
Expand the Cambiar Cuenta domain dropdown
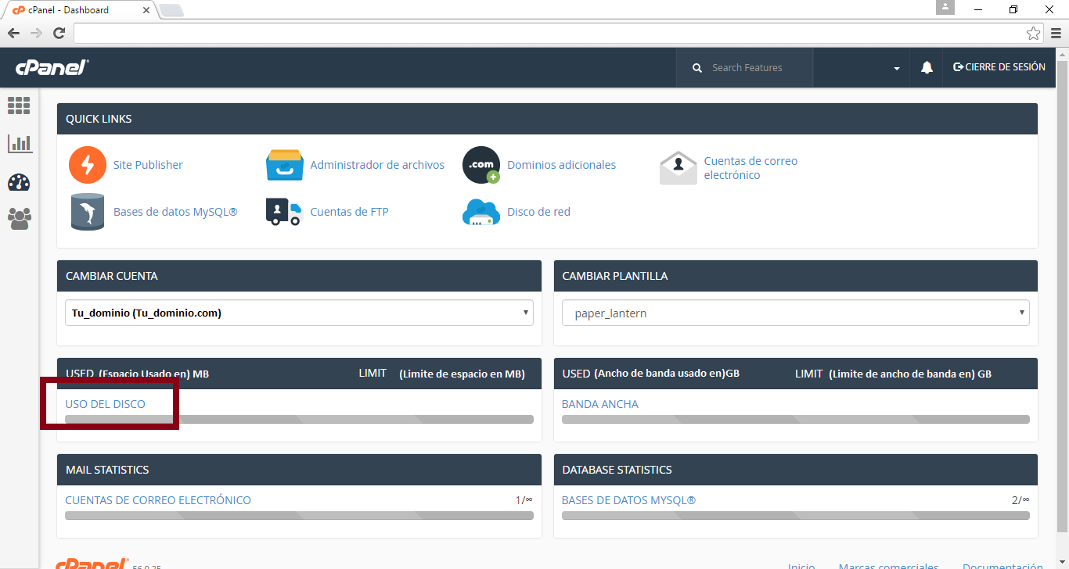point(299,313)
